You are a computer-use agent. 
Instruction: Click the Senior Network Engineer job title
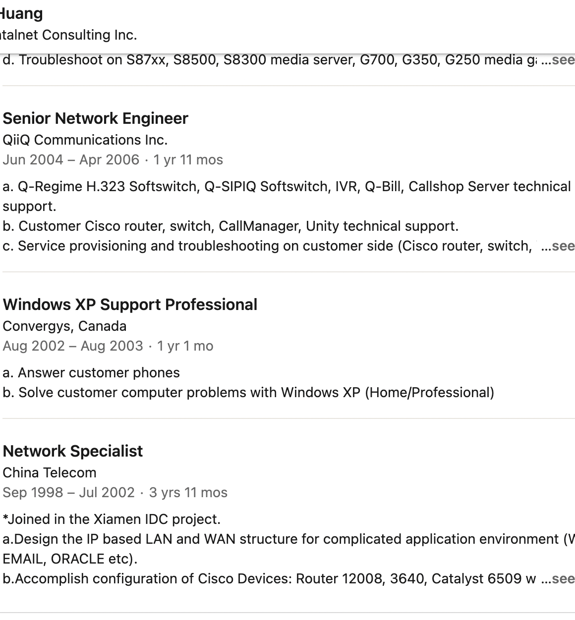coord(95,118)
